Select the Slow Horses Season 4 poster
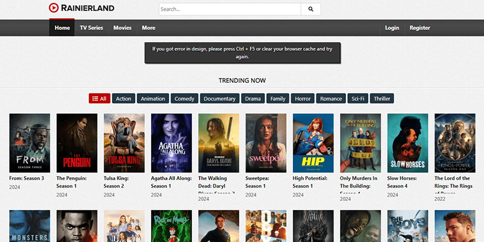Image resolution: width=484 pixels, height=242 pixels. click(407, 143)
